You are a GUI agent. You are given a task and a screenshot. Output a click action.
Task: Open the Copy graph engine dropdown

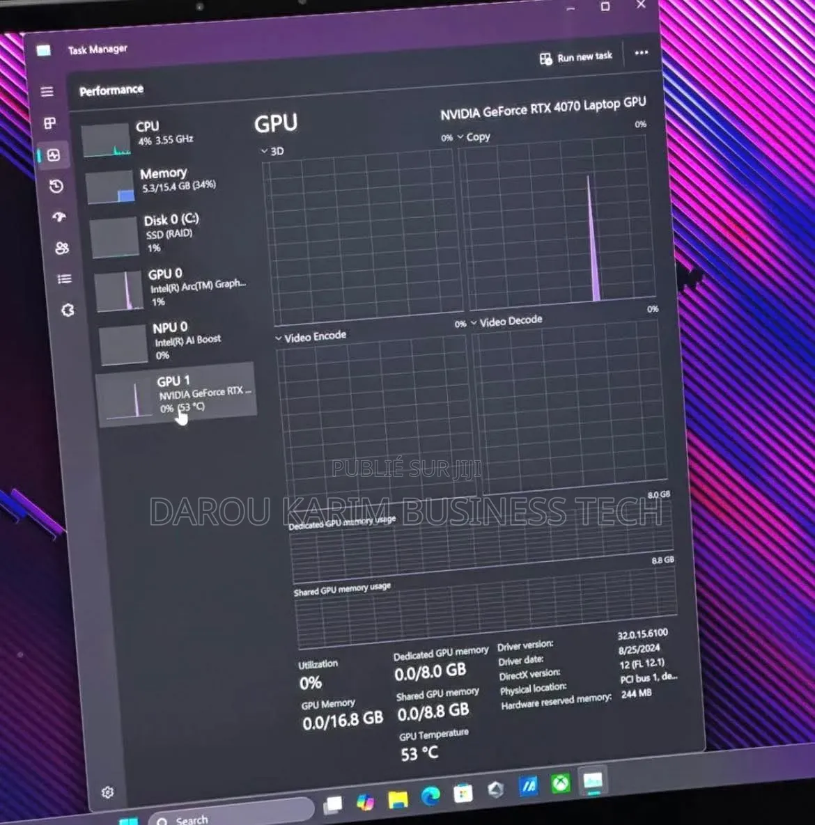[473, 136]
